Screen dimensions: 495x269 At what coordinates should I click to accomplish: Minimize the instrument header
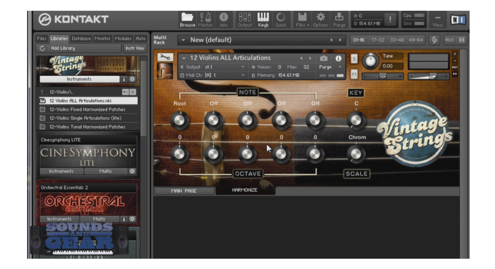click(455, 61)
